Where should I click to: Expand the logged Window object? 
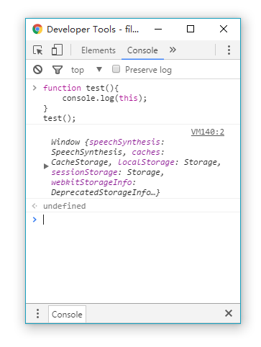point(46,166)
